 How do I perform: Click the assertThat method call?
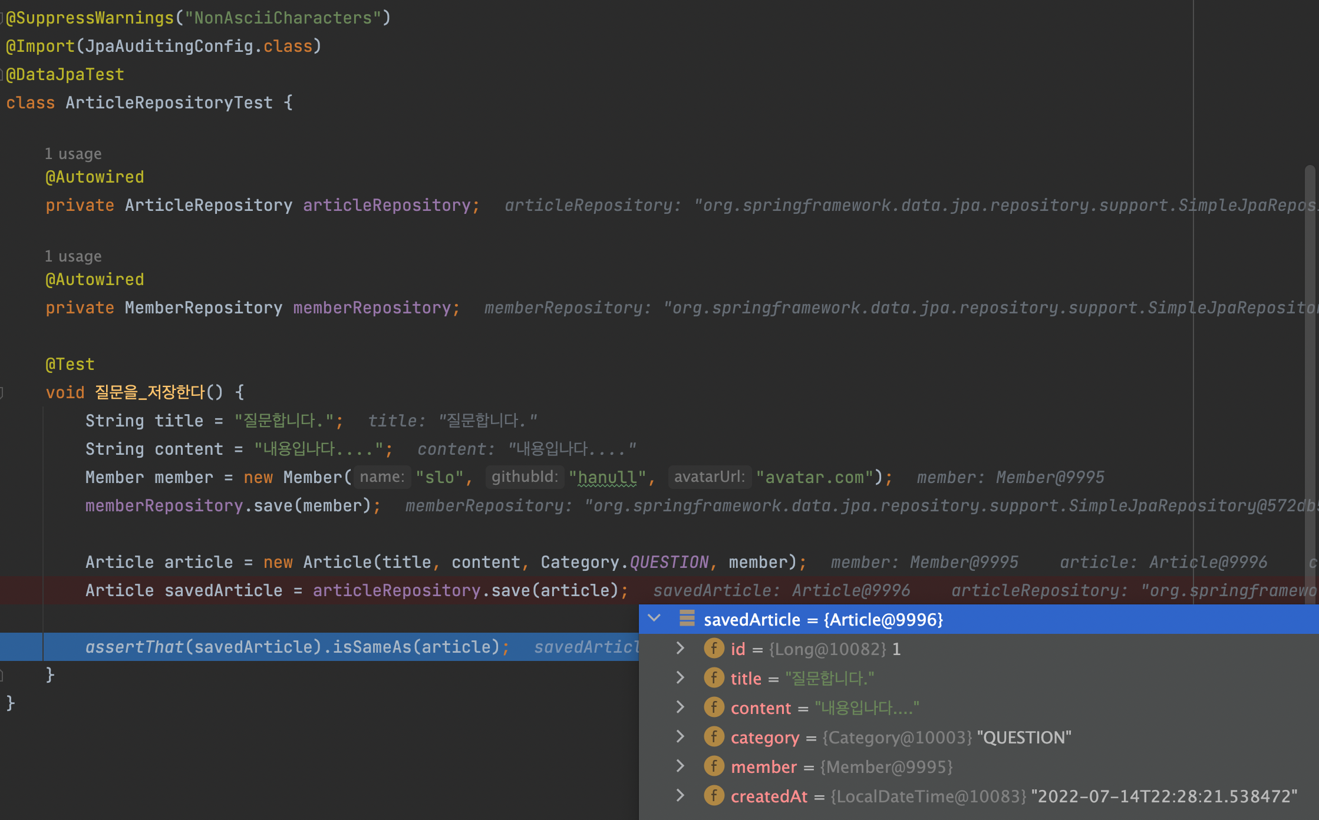[135, 647]
